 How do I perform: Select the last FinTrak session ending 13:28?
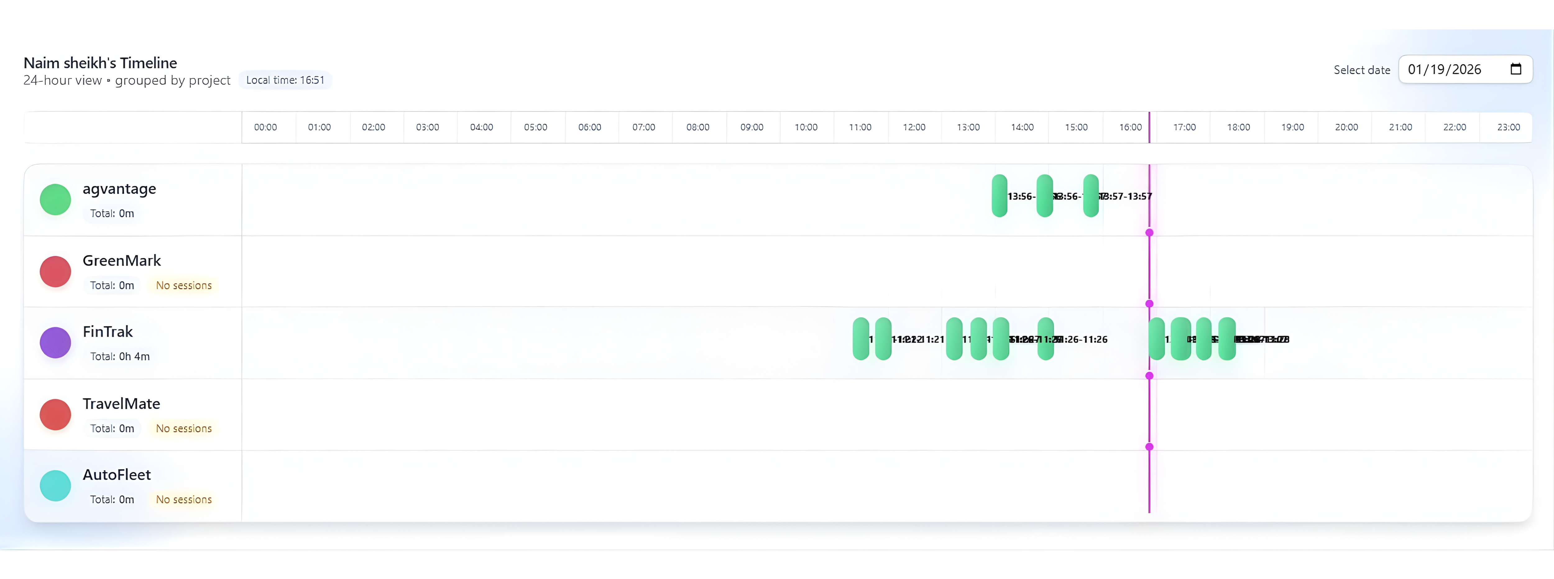point(1227,339)
